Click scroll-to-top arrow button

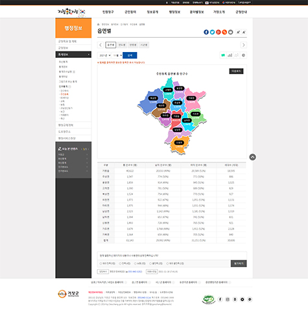click(x=252, y=157)
